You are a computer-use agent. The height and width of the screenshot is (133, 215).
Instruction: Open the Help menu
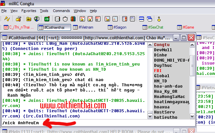[x=93, y=11]
